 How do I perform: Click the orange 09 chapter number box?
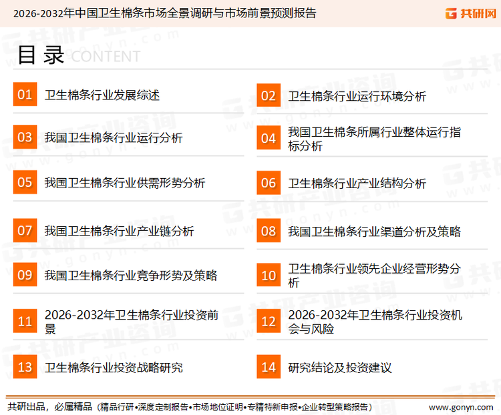point(25,274)
